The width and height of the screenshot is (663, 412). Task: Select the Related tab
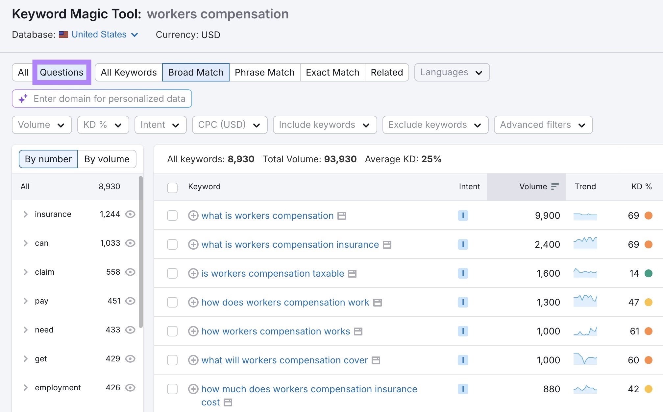pyautogui.click(x=387, y=72)
